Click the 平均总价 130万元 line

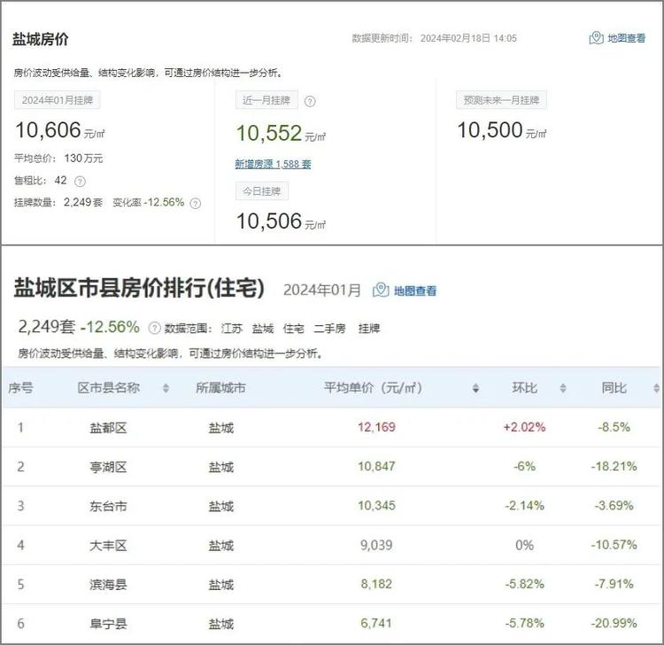58,159
